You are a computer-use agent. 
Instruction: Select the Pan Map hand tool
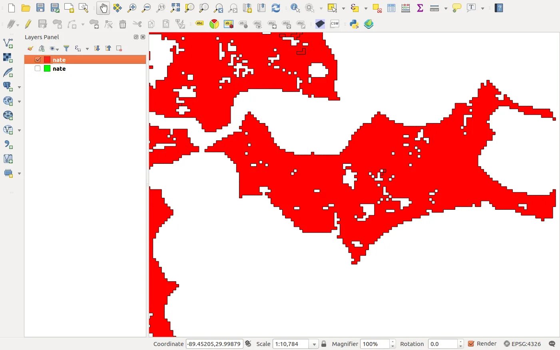coord(103,8)
